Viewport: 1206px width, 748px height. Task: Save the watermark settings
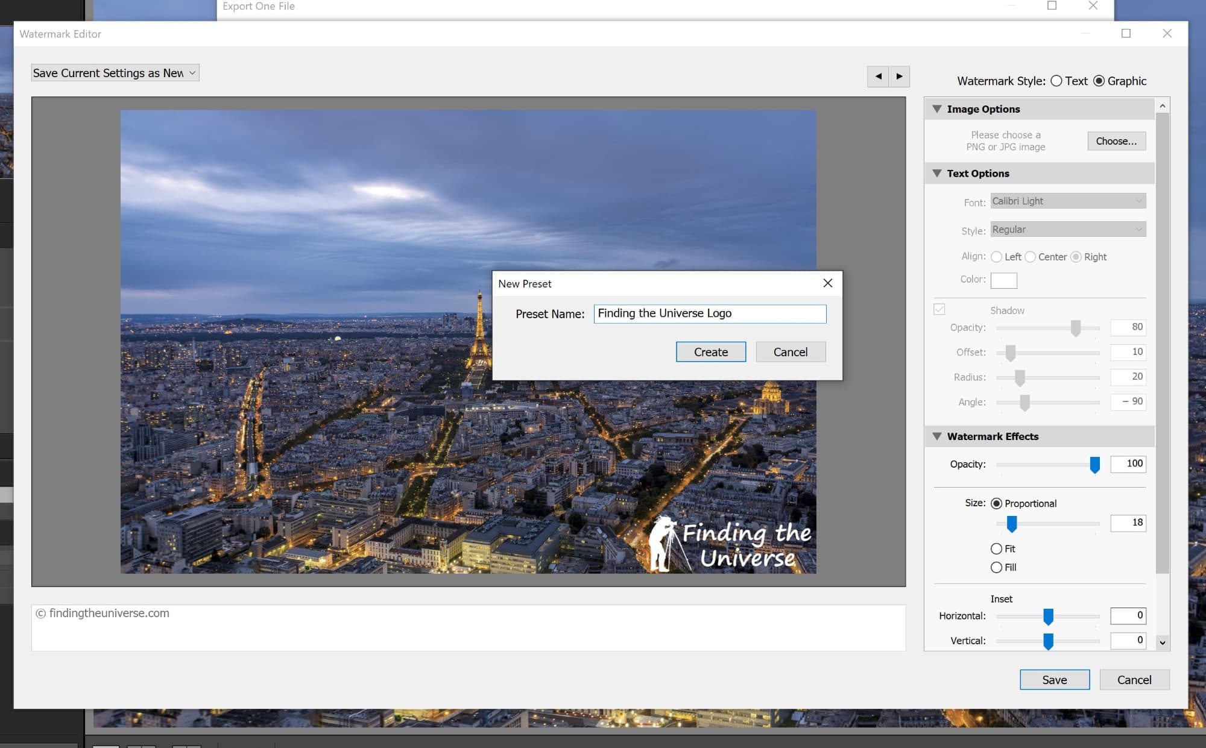[1055, 679]
